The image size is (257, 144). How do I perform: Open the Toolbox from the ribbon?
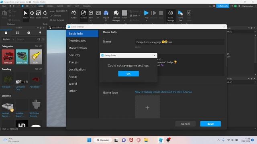coord(84,14)
